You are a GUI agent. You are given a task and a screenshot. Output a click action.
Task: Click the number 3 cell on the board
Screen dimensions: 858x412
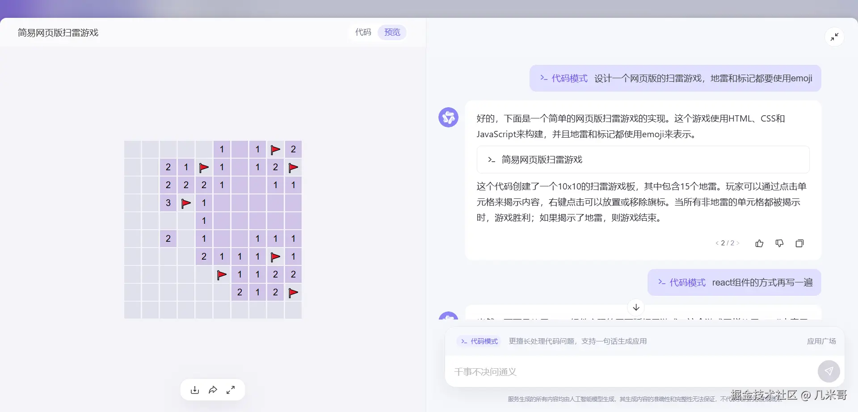(168, 203)
